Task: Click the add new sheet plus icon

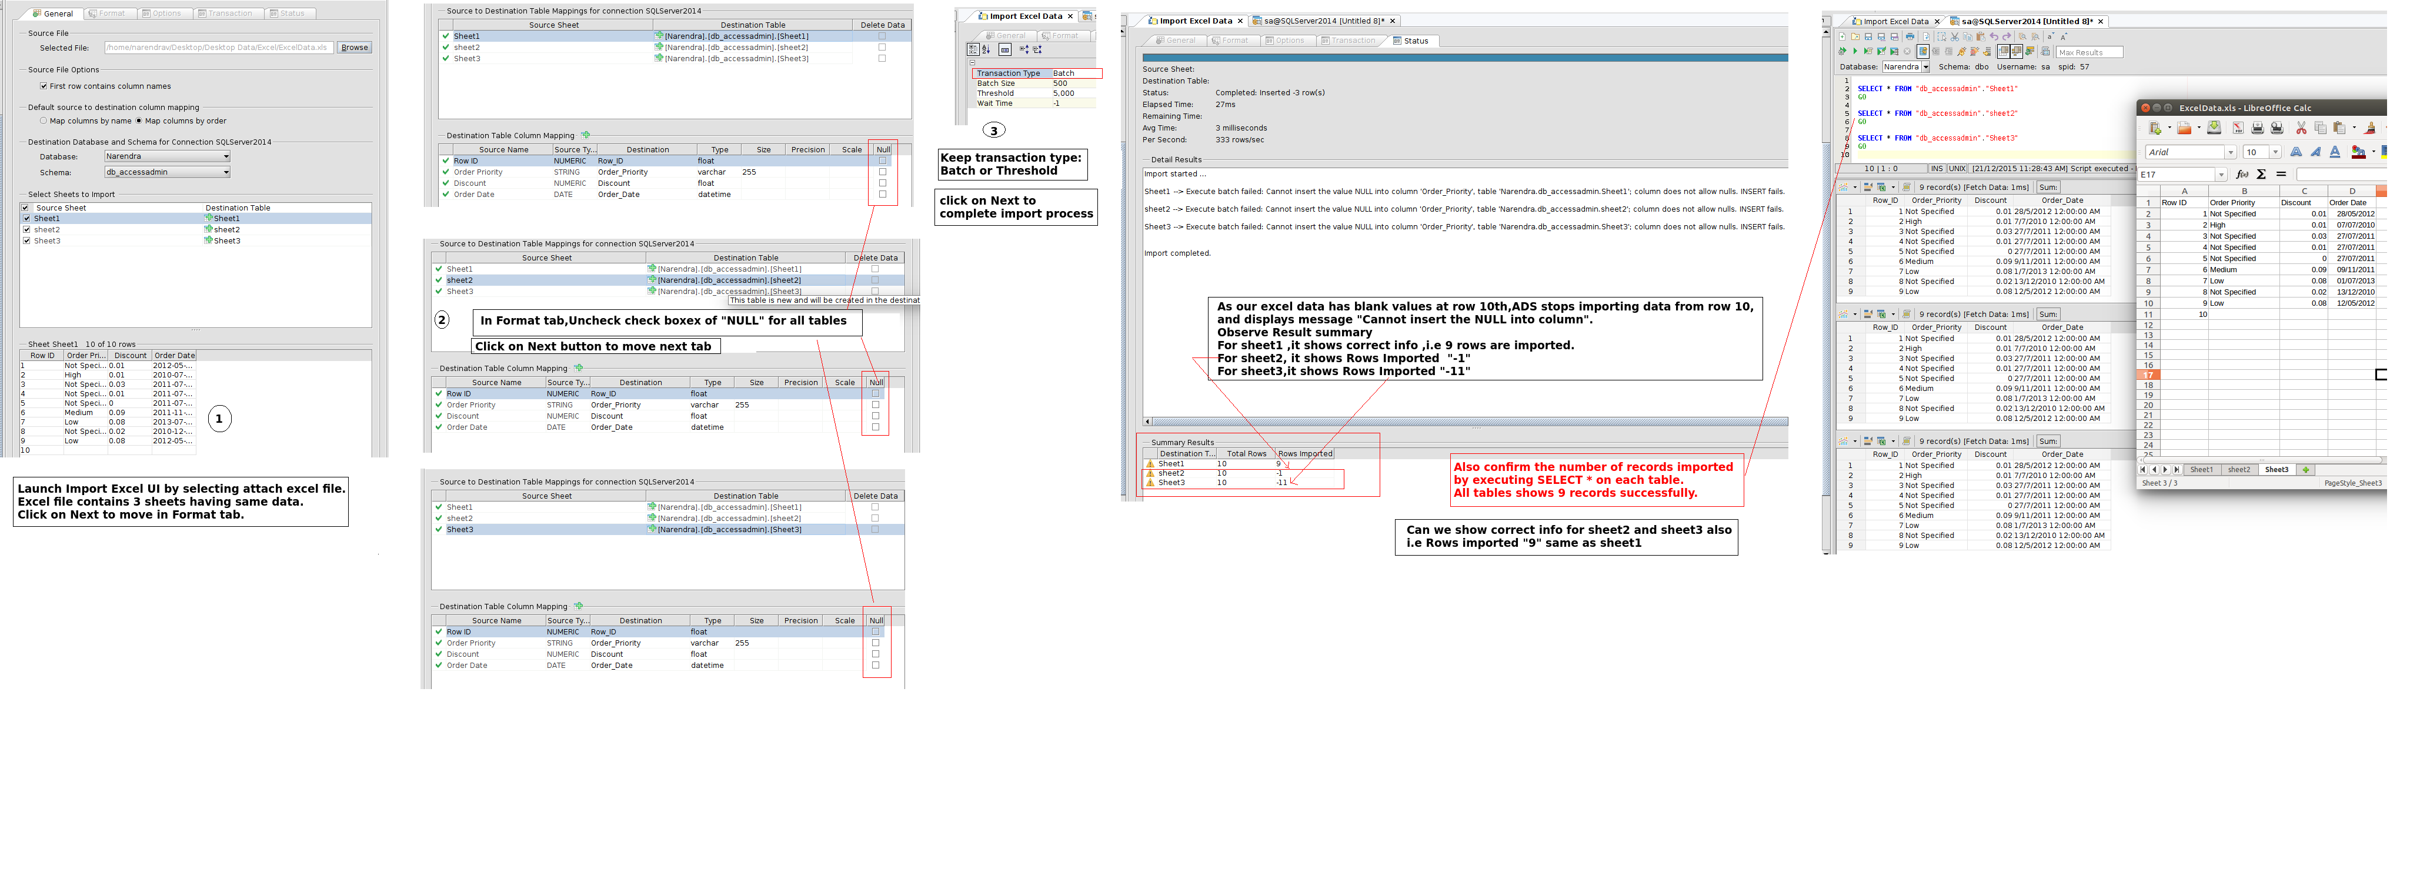Action: pos(2305,470)
